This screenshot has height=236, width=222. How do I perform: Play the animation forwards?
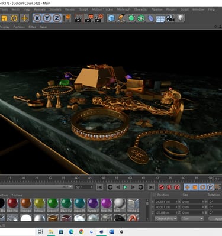125,187
